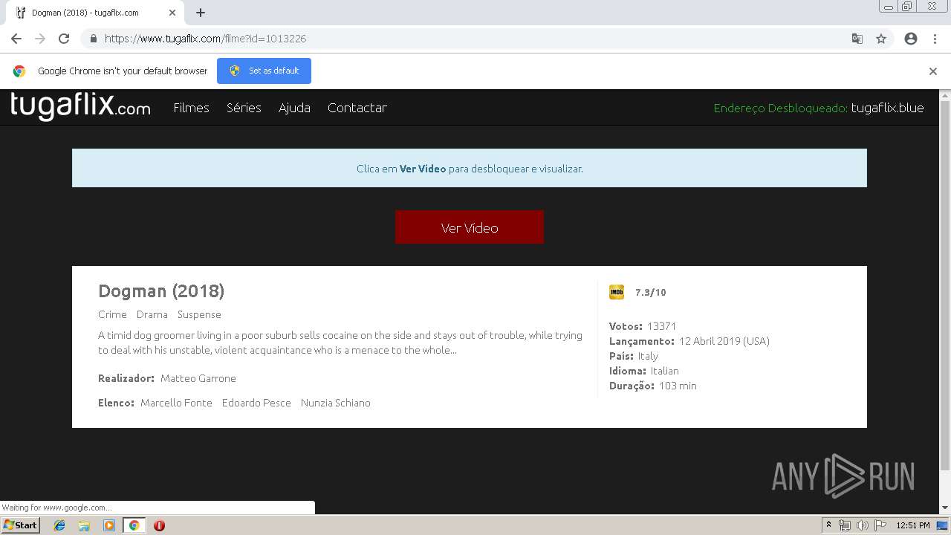Click the votes count 13371

(x=661, y=326)
